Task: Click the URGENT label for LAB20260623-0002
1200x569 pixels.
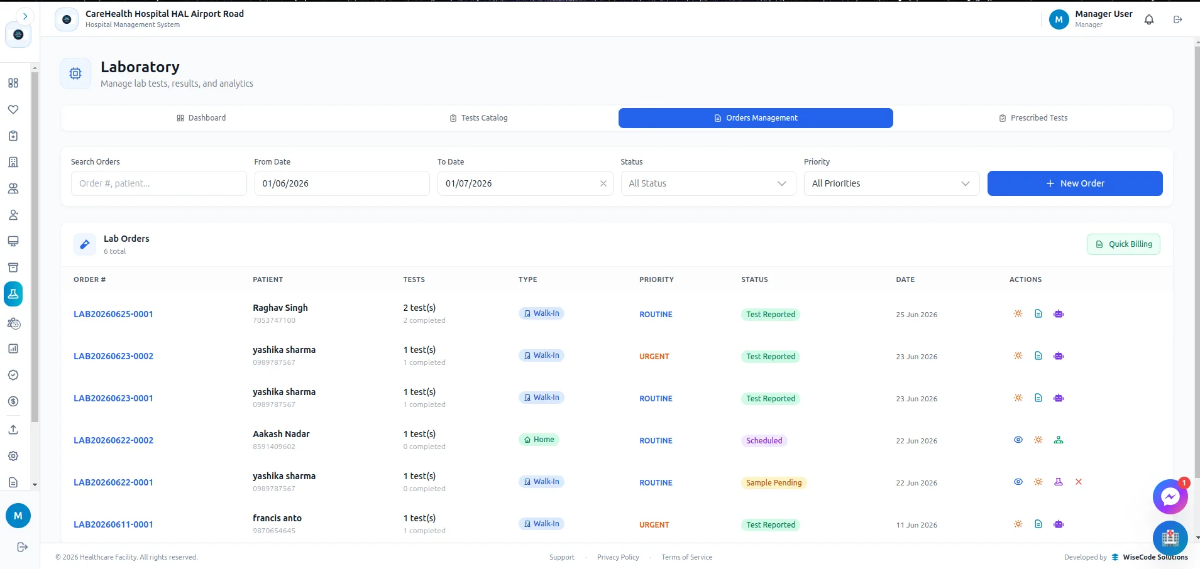Action: pyautogui.click(x=654, y=357)
